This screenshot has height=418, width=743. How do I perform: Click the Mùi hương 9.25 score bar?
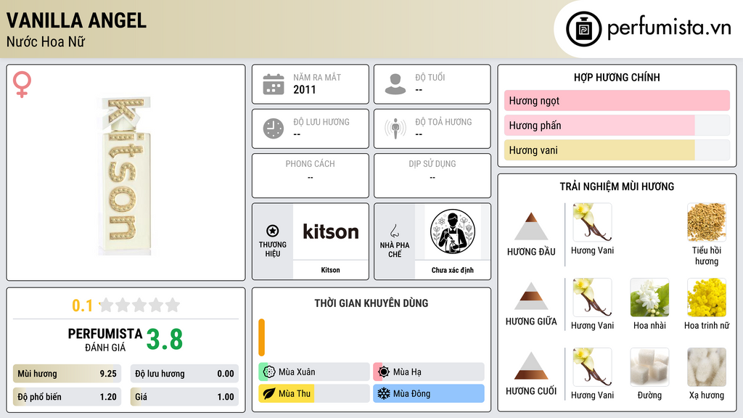[67, 374]
